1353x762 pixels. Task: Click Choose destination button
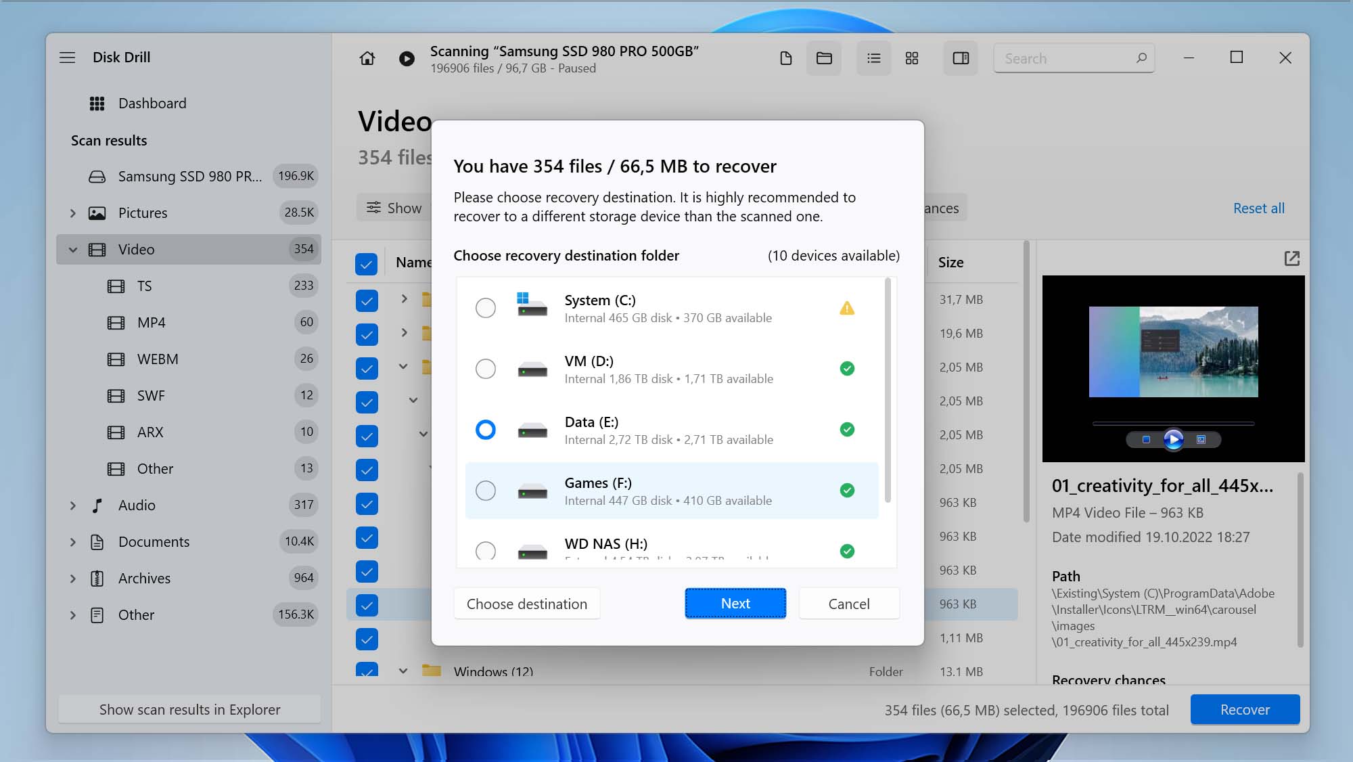[527, 604]
